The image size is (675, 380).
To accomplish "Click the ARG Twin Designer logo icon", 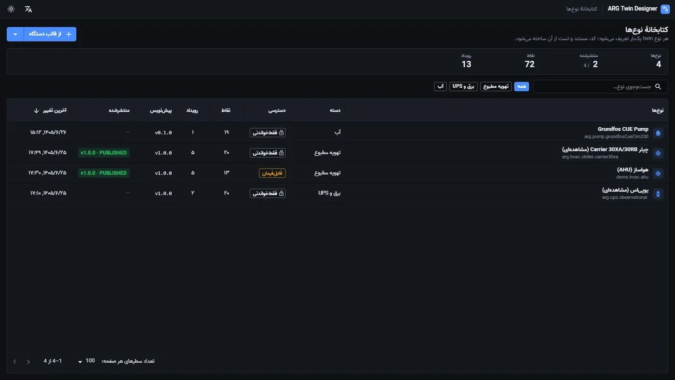I will click(665, 9).
